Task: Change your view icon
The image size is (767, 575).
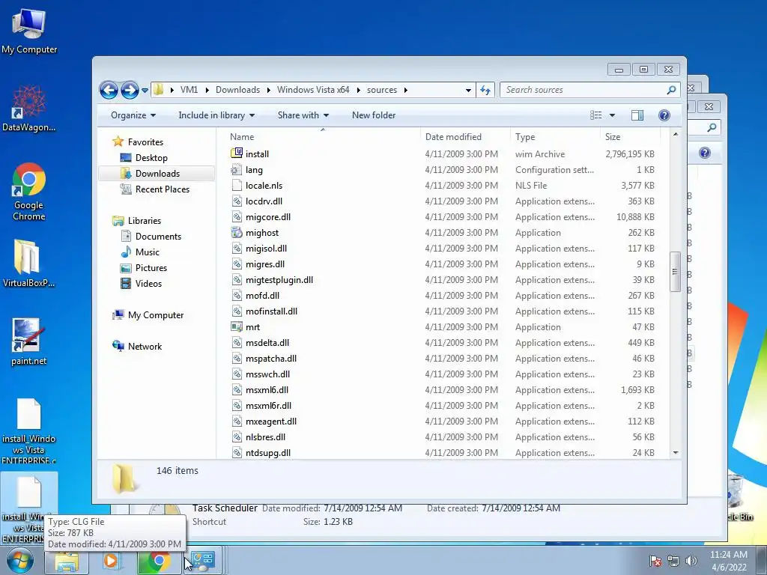Action: (595, 115)
